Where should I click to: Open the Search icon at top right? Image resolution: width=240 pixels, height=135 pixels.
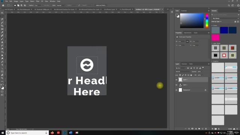click(229, 5)
